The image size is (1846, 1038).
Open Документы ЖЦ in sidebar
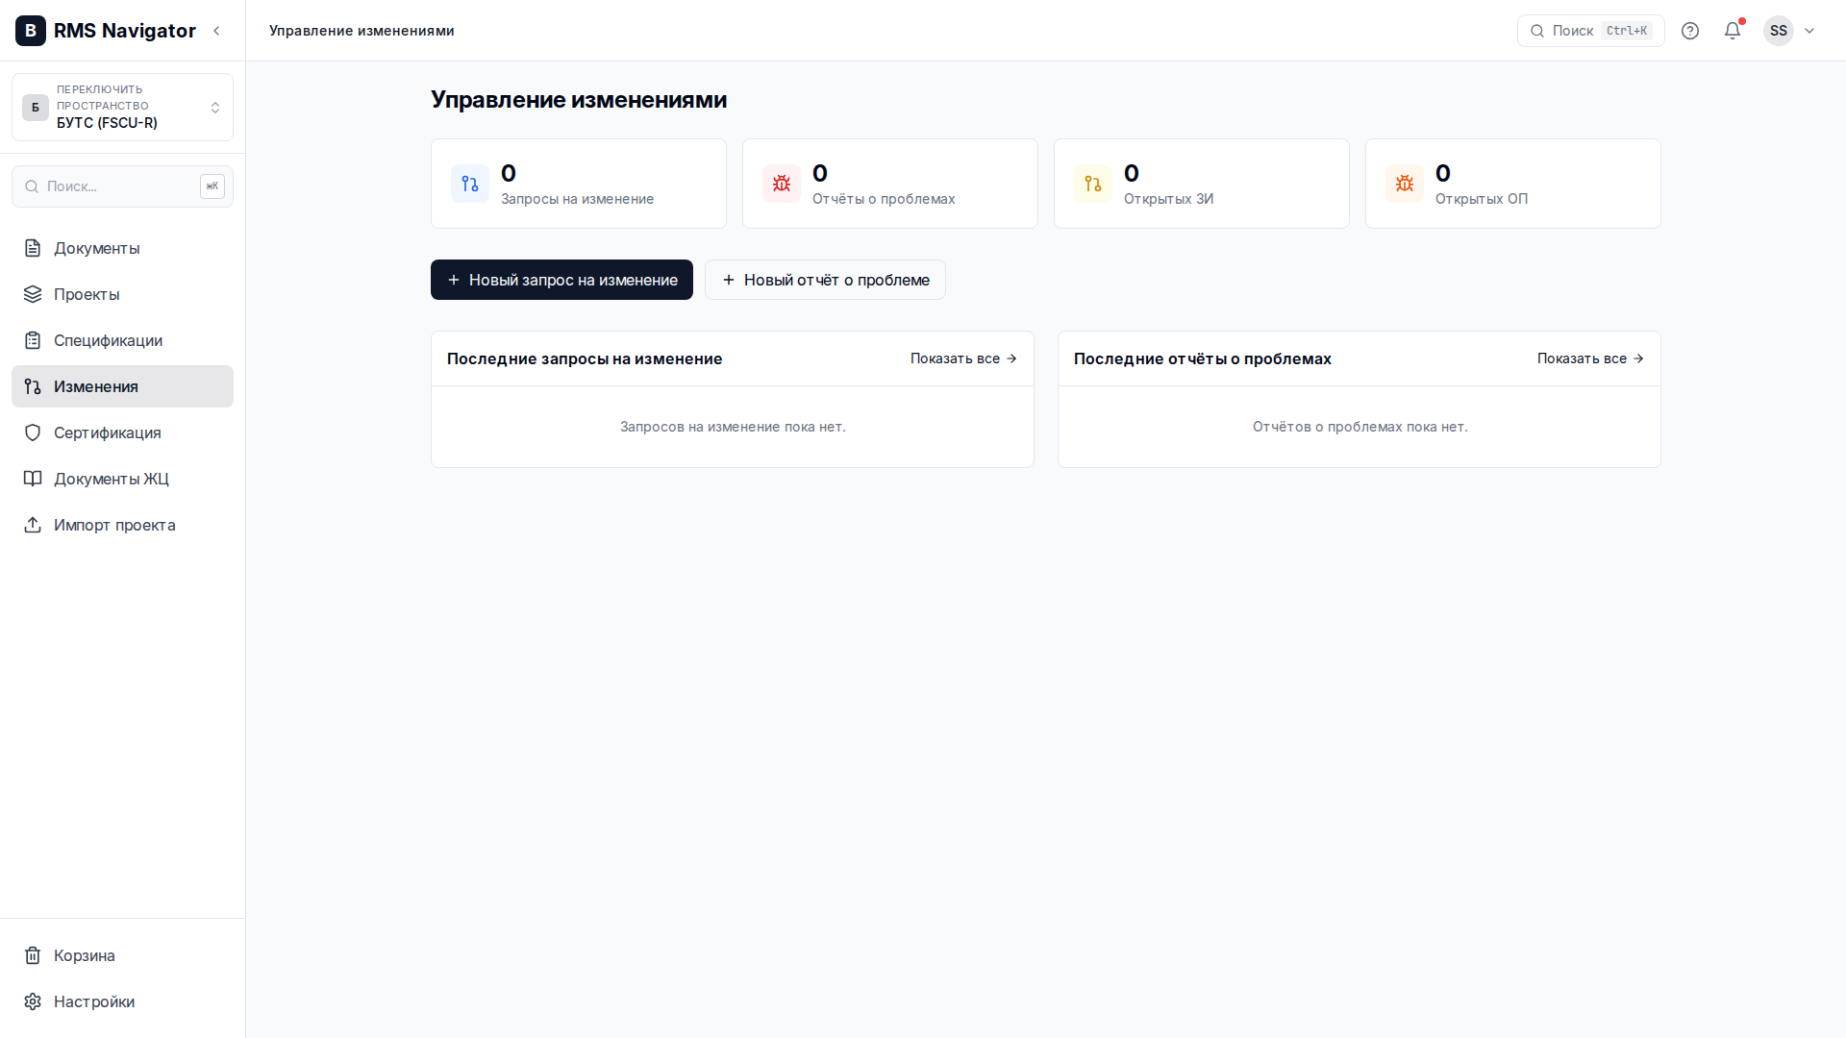[x=122, y=479]
